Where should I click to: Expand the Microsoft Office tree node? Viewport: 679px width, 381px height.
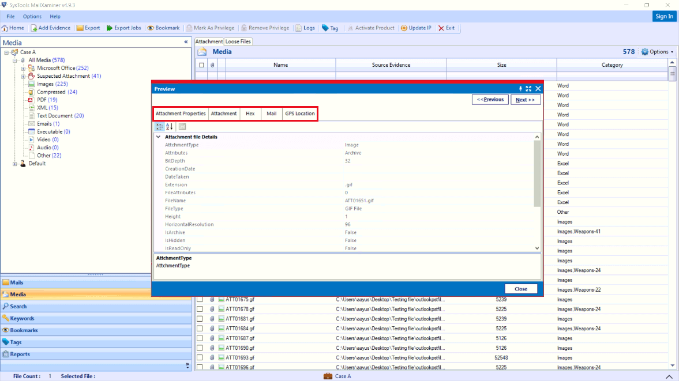pos(24,69)
